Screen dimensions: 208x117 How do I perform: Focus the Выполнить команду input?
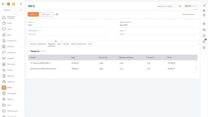click(167, 6)
